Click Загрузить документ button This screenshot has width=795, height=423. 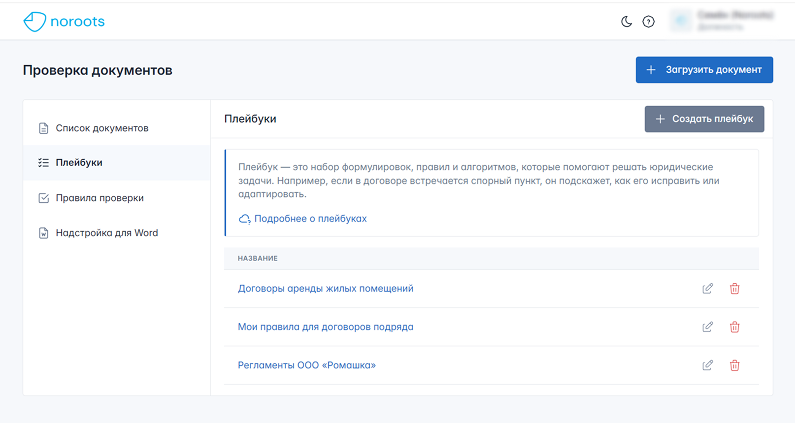704,70
